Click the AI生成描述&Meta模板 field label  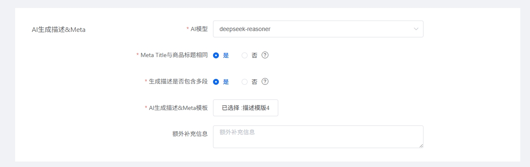tap(178, 108)
